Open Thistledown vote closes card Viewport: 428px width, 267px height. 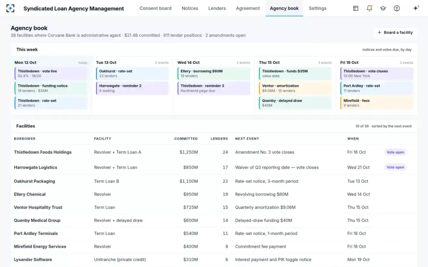coord(377,74)
